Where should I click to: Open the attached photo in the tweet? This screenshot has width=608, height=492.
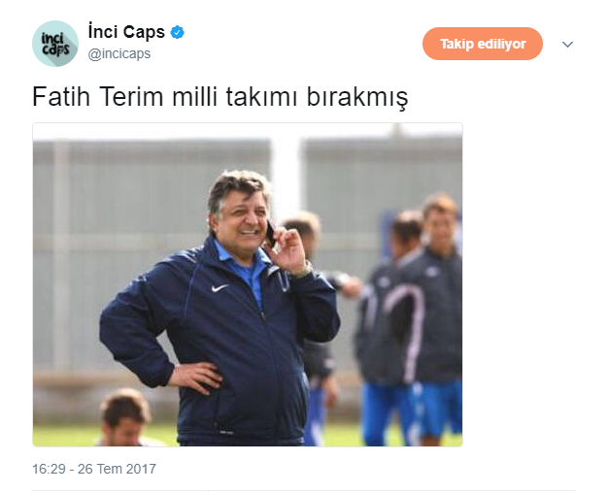248,284
